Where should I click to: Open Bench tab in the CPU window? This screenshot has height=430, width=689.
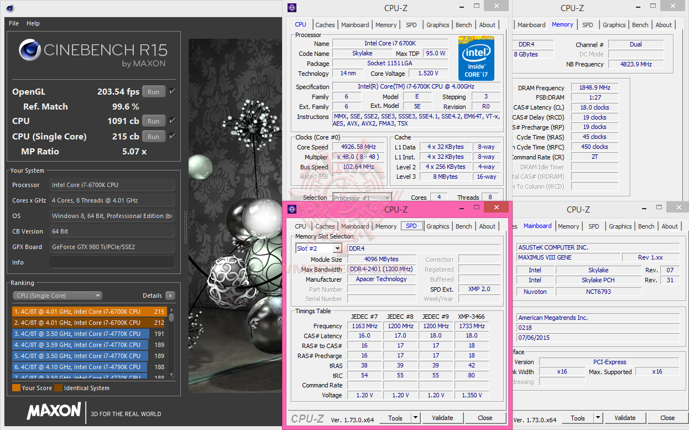[464, 25]
